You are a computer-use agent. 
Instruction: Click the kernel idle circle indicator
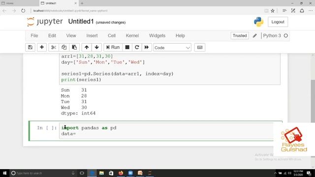tap(285, 36)
